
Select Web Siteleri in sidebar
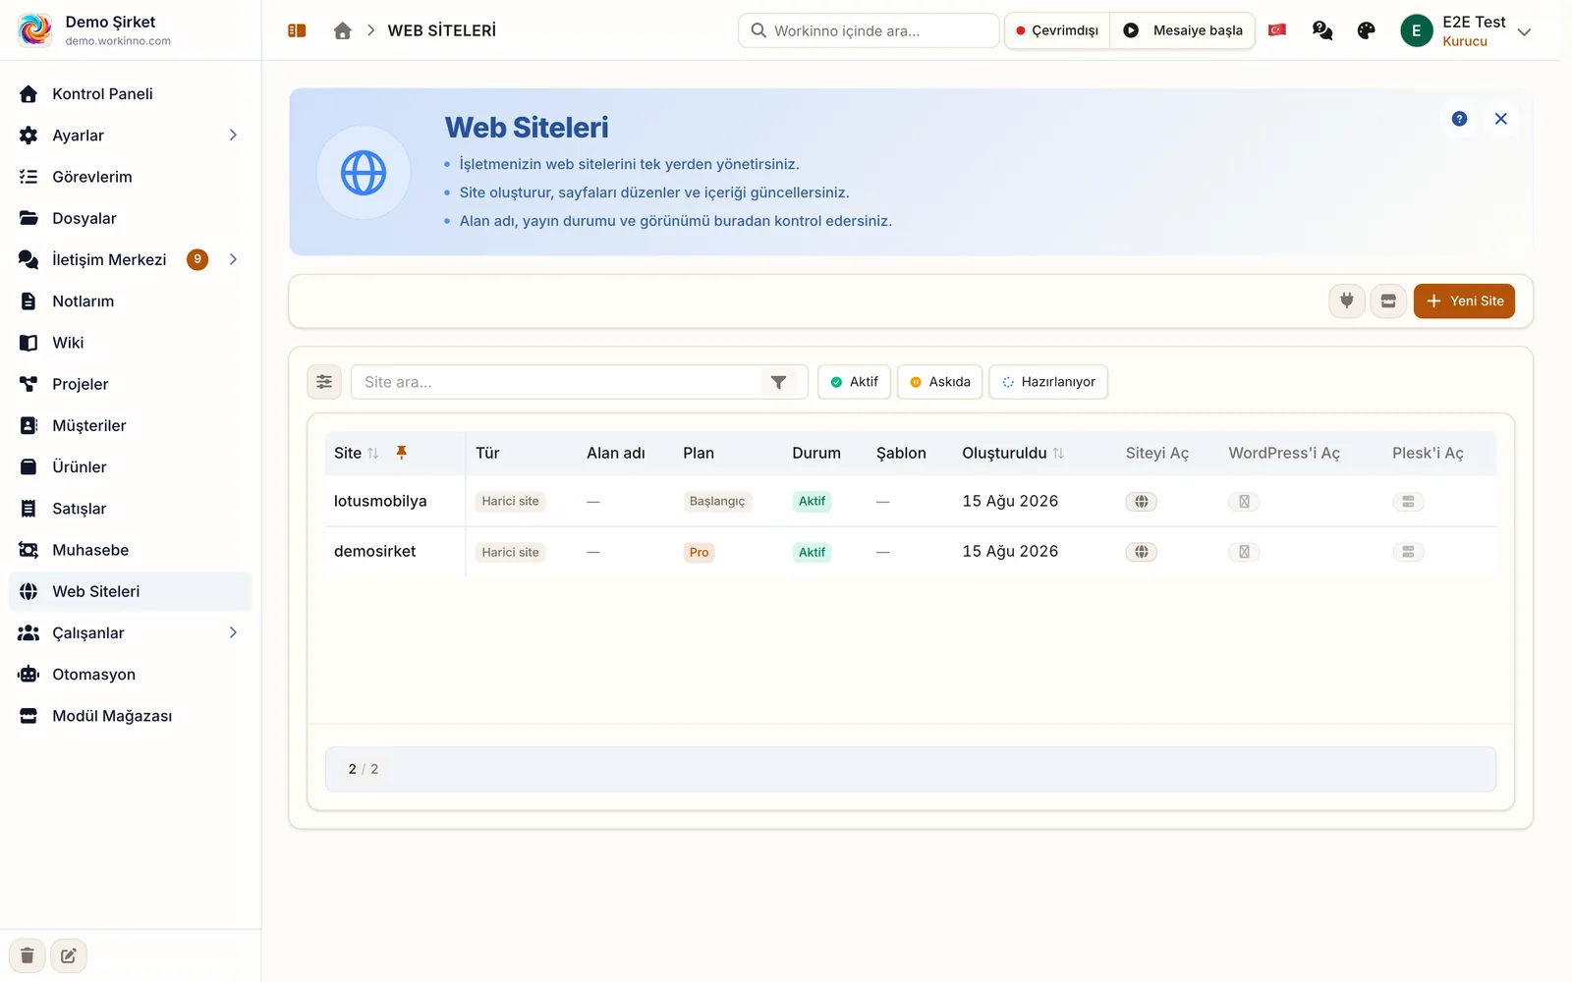coord(130,591)
